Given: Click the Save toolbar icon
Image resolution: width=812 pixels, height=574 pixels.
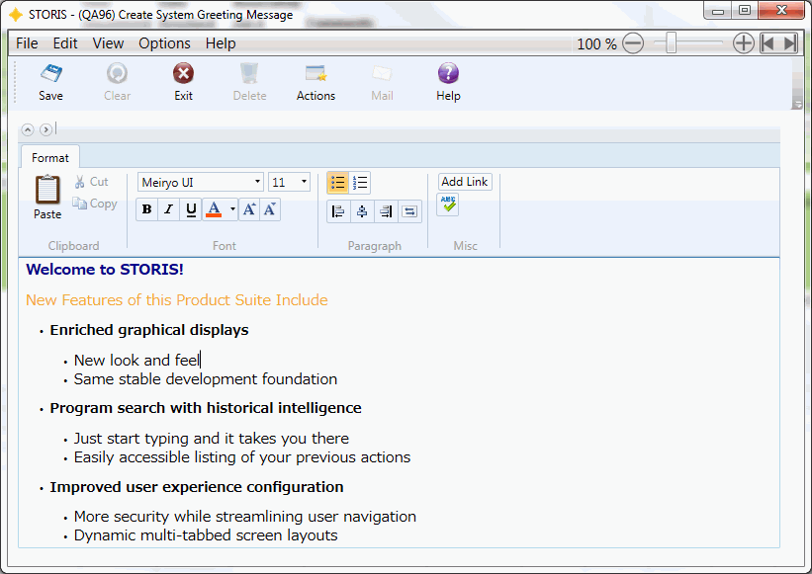Looking at the screenshot, I should coord(50,75).
